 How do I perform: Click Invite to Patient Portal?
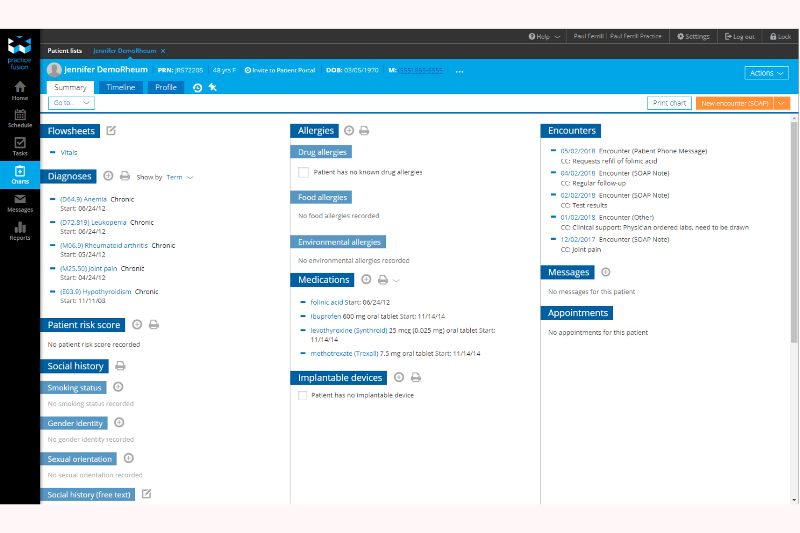[x=279, y=70]
